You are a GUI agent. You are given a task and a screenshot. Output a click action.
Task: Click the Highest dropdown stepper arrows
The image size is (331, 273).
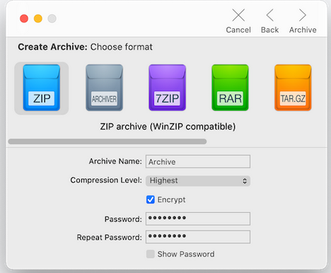[x=245, y=181]
